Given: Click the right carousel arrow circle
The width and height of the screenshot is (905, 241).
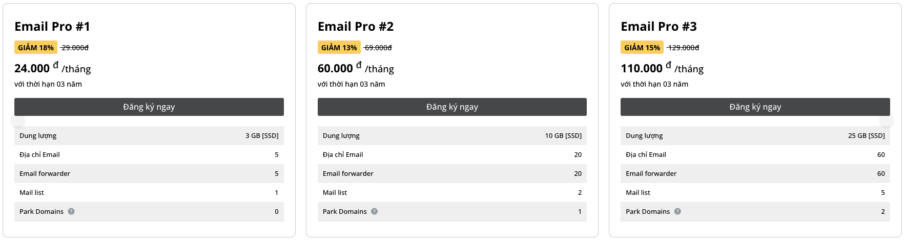Looking at the screenshot, I should (x=887, y=121).
